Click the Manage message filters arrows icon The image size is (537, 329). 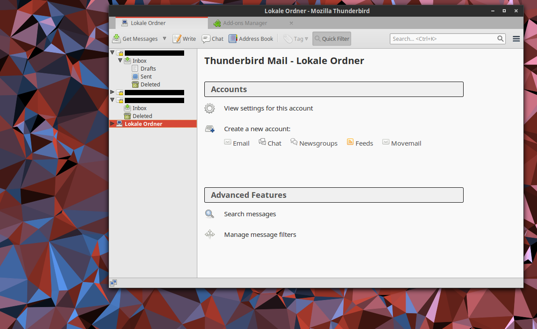click(x=210, y=234)
